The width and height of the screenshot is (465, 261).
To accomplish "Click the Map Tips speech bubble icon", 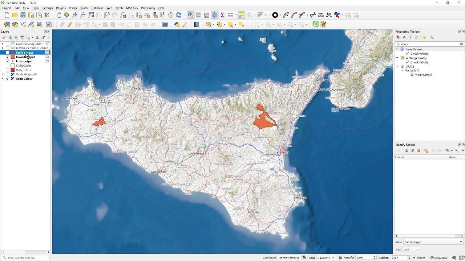I will click(242, 15).
